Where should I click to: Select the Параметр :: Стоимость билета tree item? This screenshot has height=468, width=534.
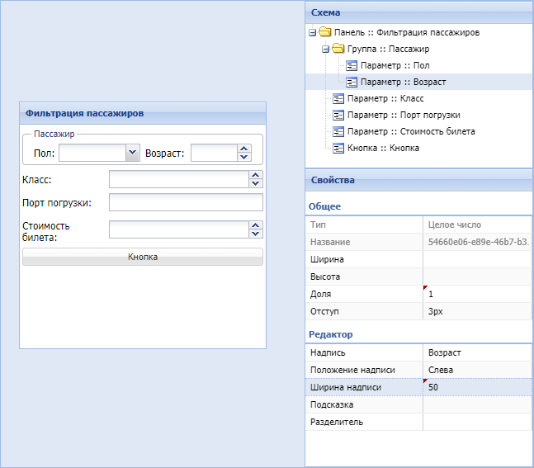tap(410, 131)
